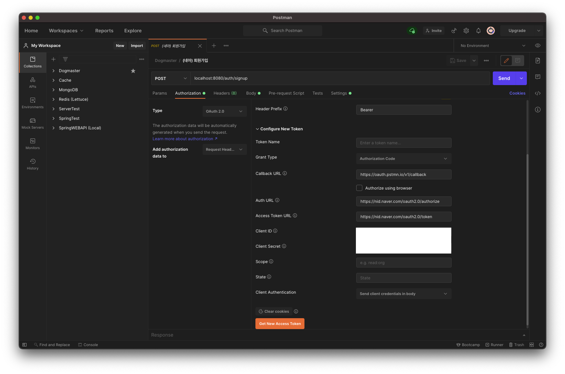Click the plus icon to create a collection

(53, 59)
